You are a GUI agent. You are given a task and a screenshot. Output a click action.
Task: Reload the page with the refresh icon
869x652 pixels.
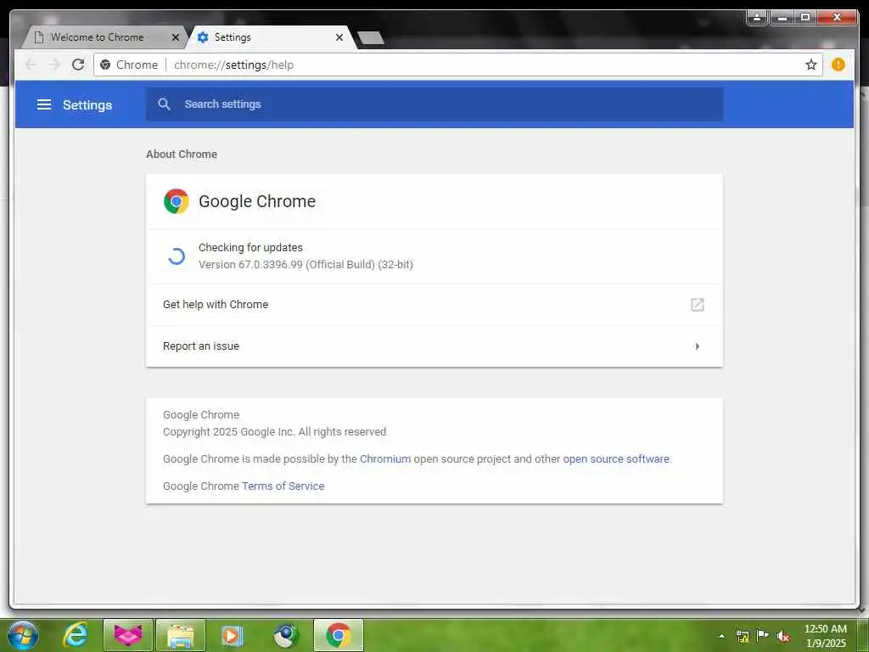click(x=78, y=65)
